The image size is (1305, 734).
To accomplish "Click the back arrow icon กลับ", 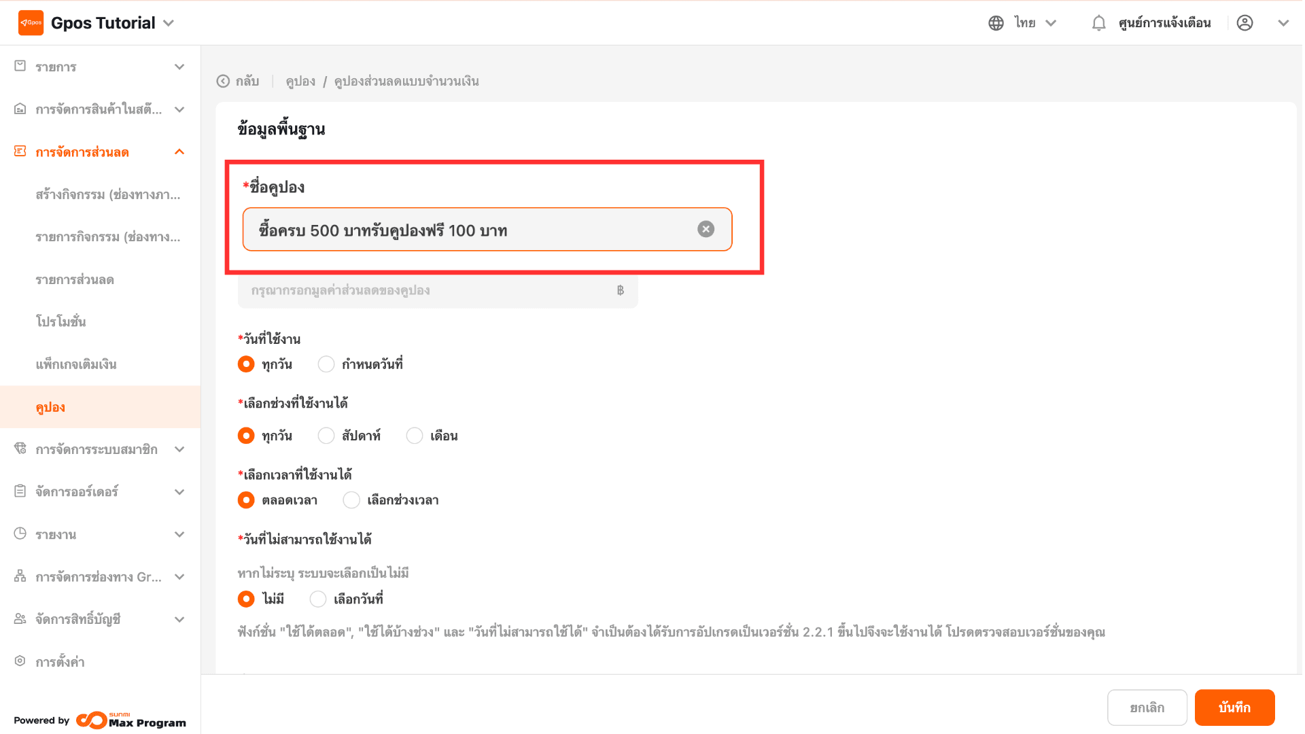I will (x=223, y=82).
